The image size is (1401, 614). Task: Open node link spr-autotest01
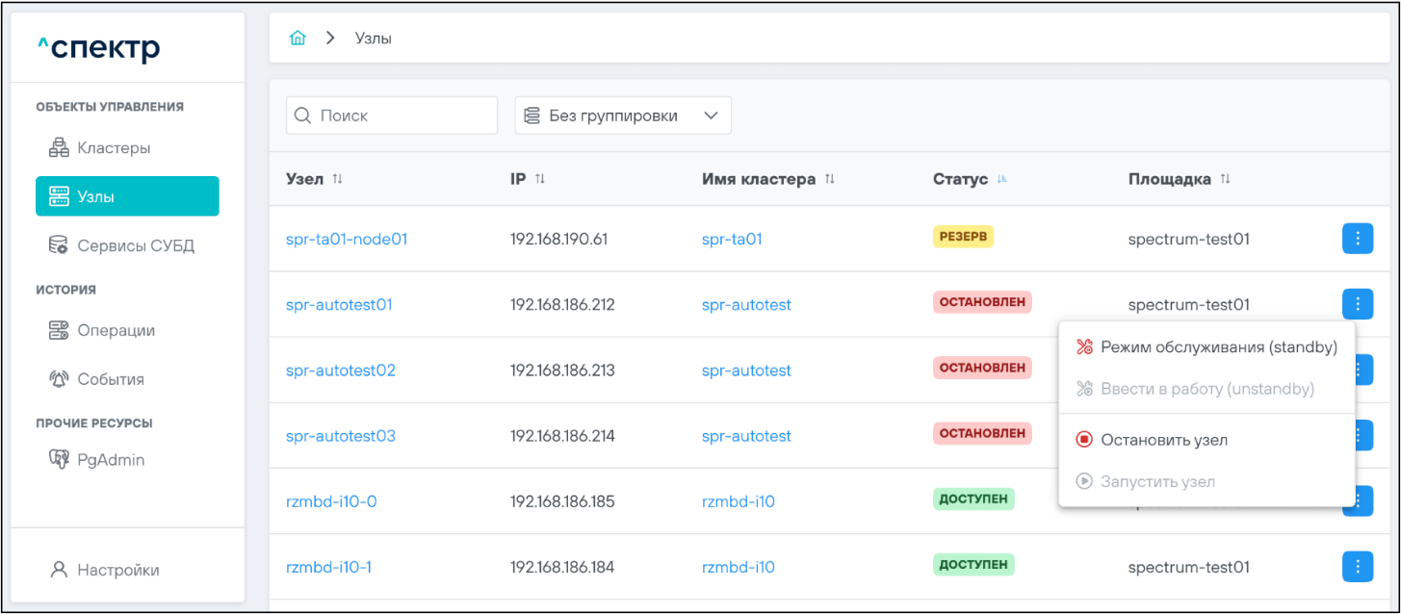pos(339,305)
